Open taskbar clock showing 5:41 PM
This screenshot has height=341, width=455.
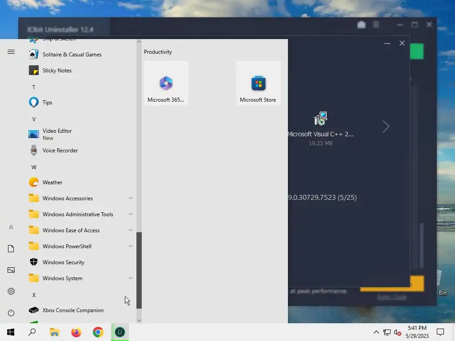coord(417,332)
